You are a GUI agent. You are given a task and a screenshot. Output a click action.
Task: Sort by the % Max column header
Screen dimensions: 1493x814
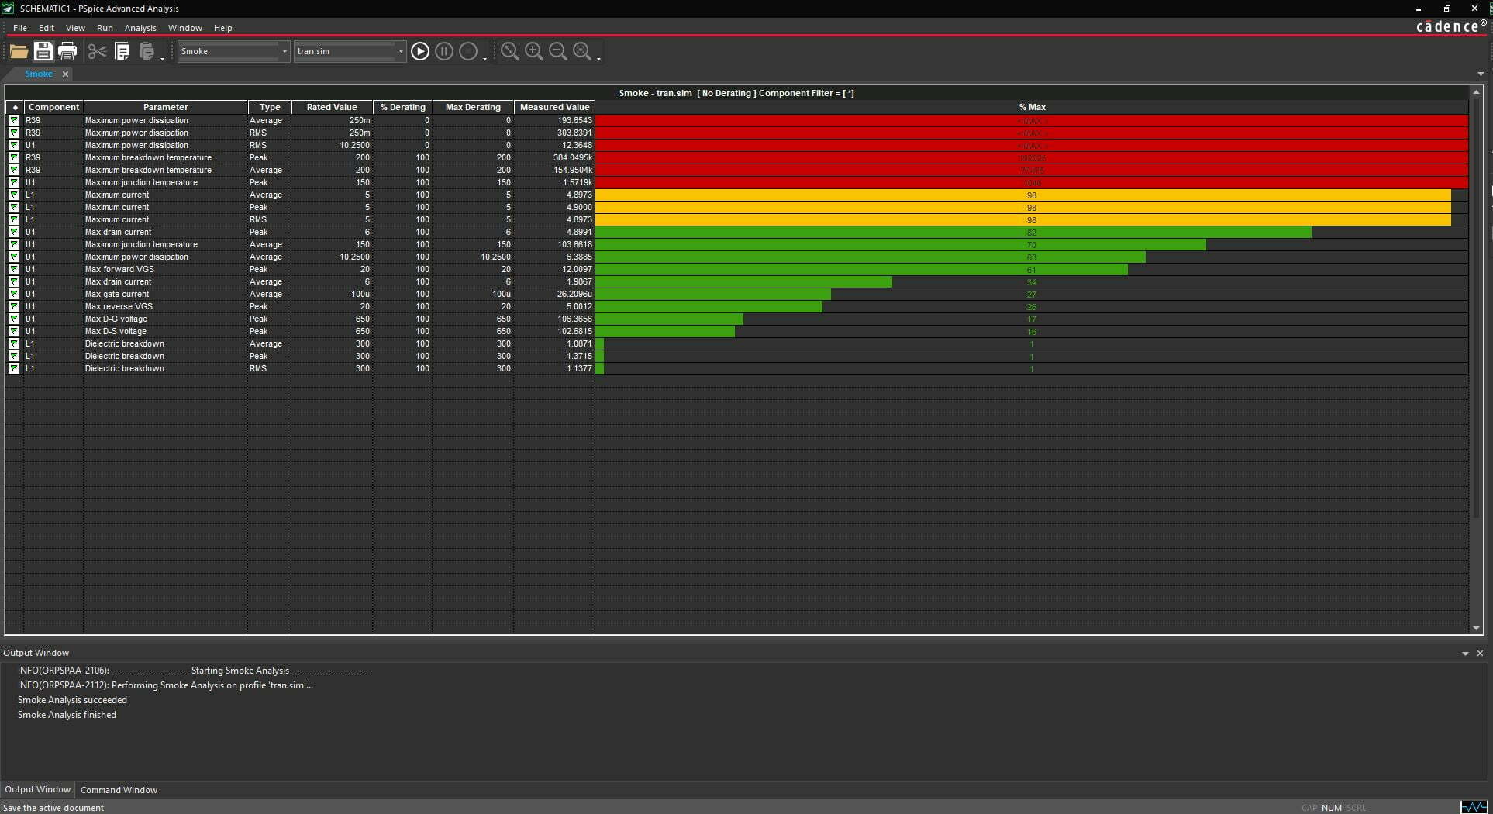1032,107
